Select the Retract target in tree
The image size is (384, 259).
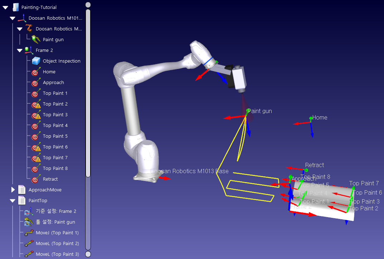click(x=50, y=179)
